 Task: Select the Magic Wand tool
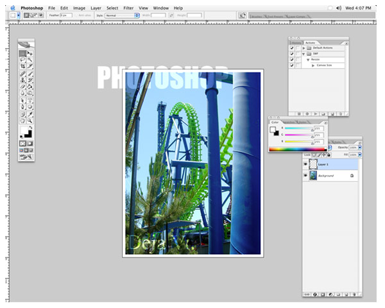tap(30, 60)
